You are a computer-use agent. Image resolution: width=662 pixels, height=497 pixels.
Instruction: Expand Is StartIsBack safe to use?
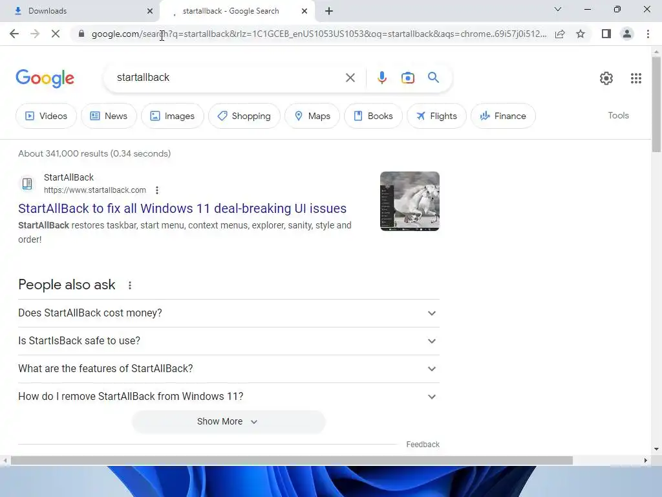[229, 341]
